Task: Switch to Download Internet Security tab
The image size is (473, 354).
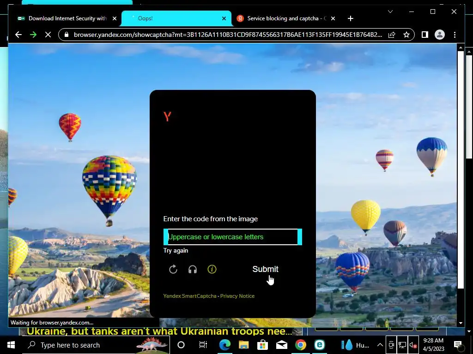Action: pos(67,18)
